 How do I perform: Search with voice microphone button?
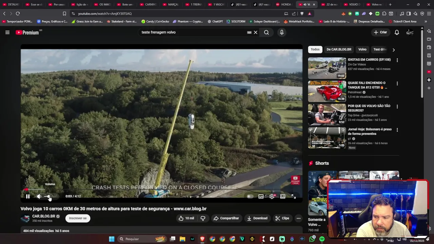(282, 33)
